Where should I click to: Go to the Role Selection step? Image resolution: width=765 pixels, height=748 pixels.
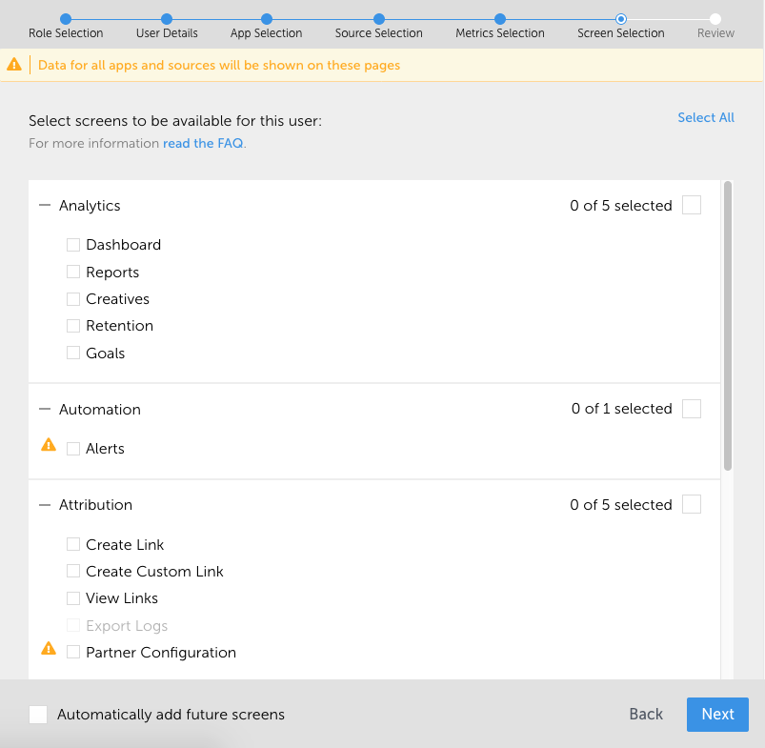[x=66, y=19]
